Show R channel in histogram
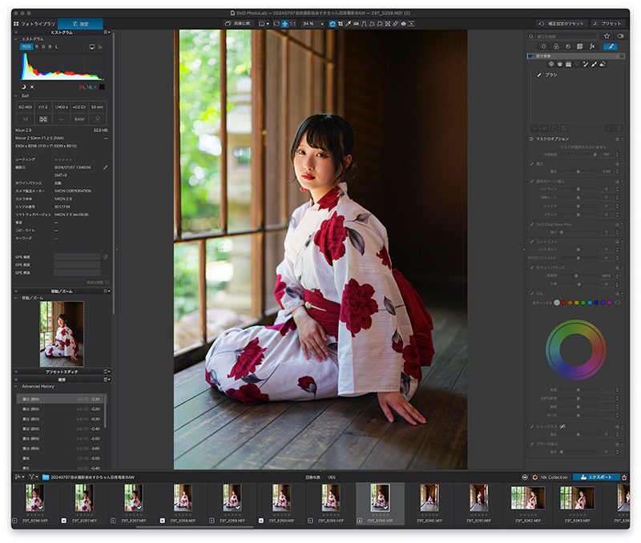 coord(37,46)
